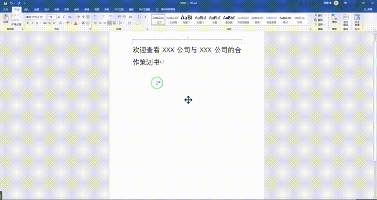This screenshot has width=377, height=200.
Task: Toggle show/hide paragraph marks
Action: [146, 17]
